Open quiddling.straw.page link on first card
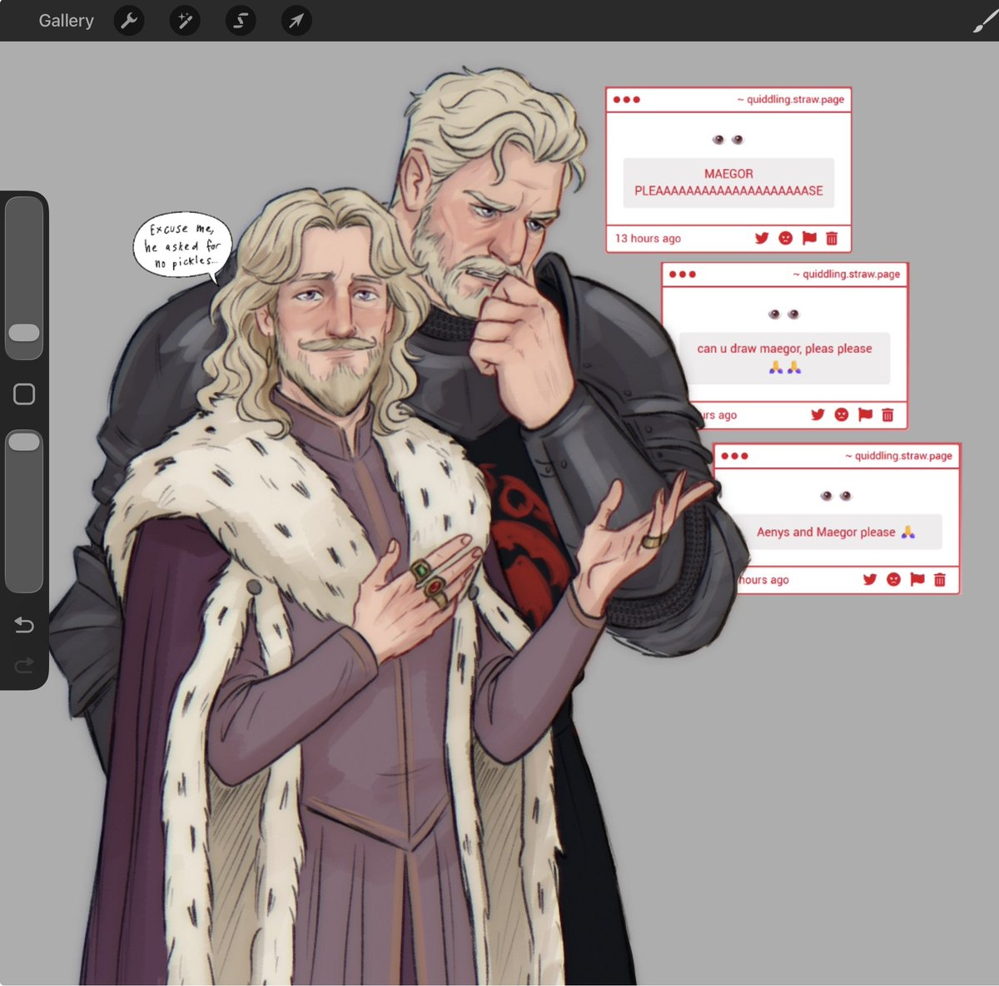 [791, 99]
